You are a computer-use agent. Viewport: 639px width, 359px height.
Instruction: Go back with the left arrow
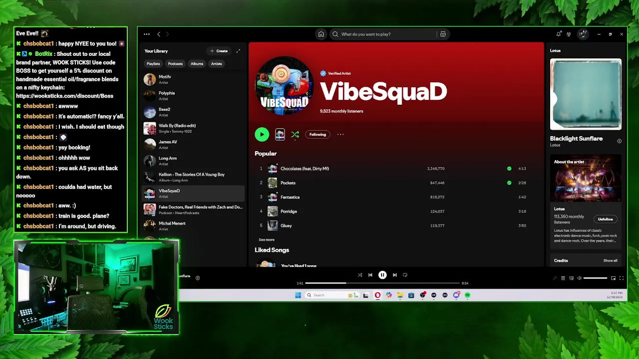(159, 34)
